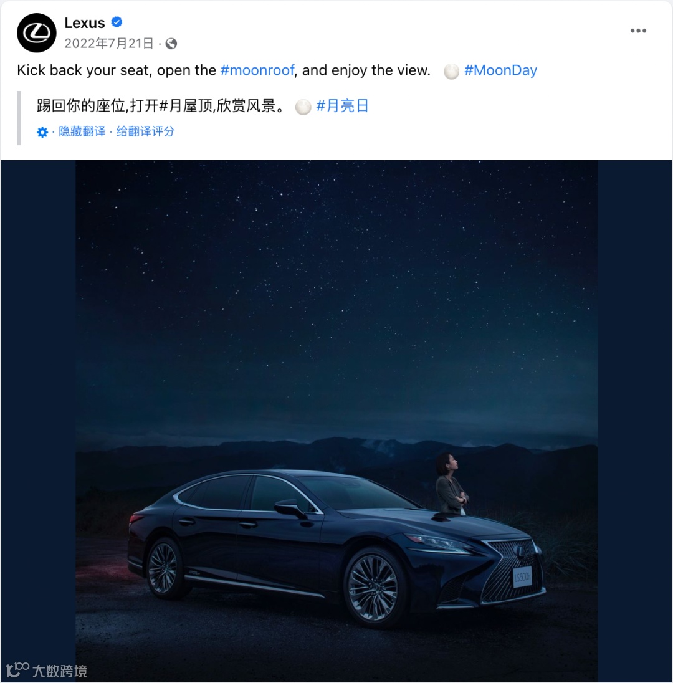Screen dimensions: 673x683
Task: Rate the translation via 给翻译评分
Action: click(145, 131)
